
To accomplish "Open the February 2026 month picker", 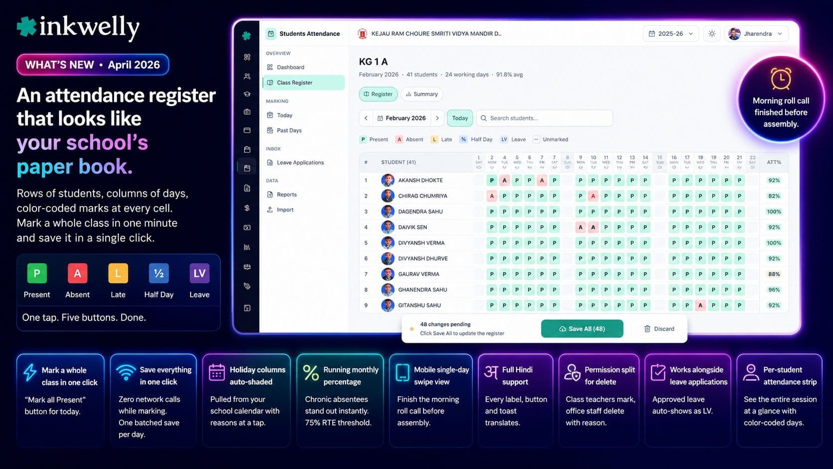I will (402, 118).
